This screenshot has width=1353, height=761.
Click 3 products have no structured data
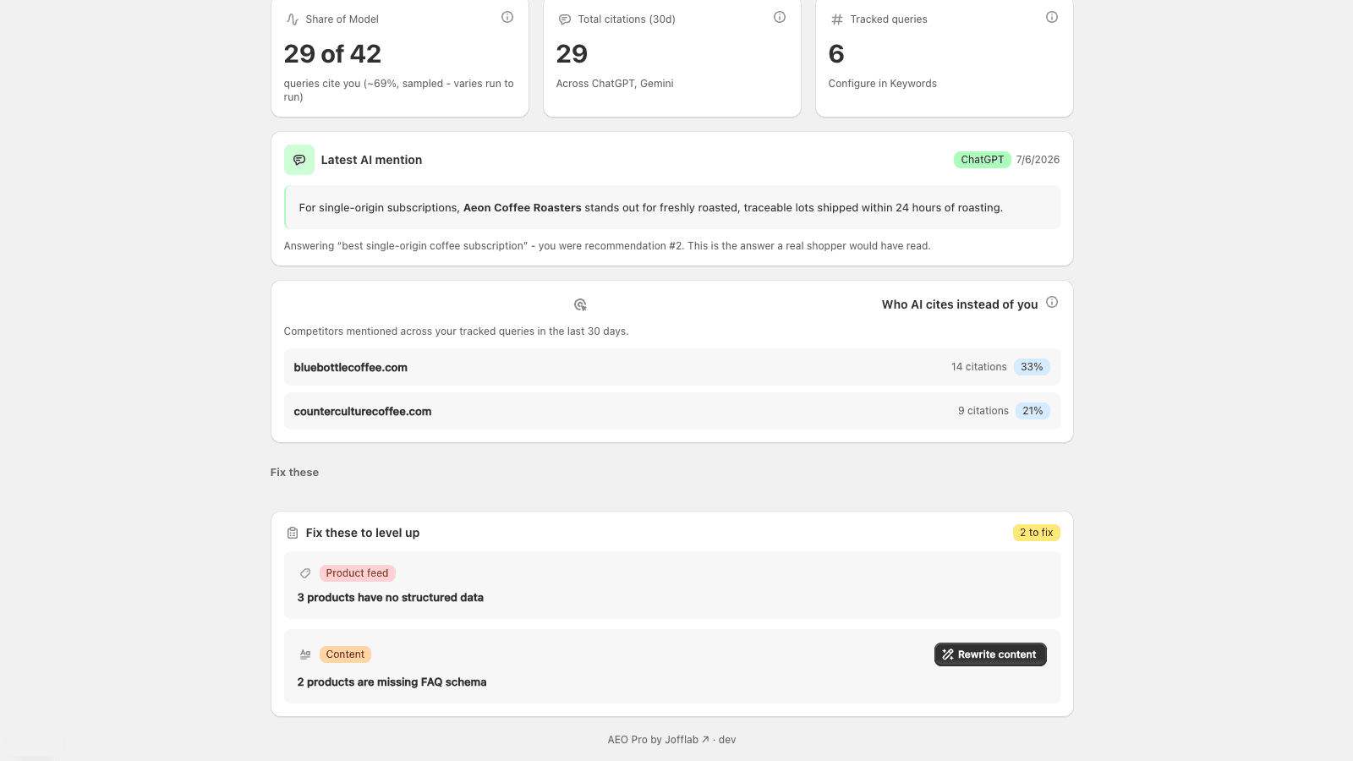click(x=391, y=598)
